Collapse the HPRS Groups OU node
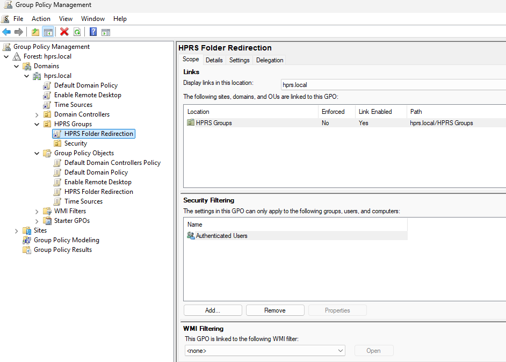506x362 pixels. point(37,124)
